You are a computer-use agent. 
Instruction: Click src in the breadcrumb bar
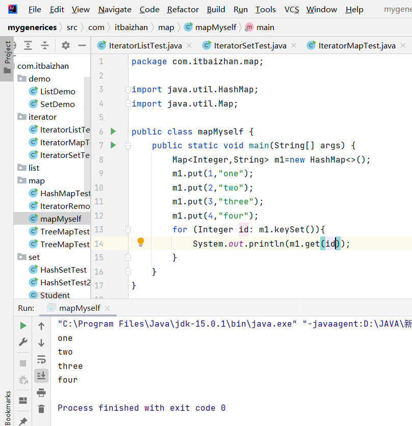tap(72, 28)
